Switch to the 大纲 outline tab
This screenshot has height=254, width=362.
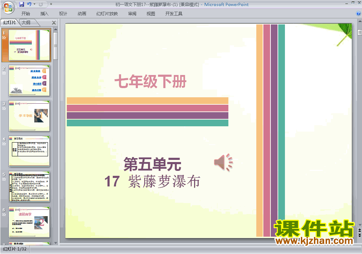[x=26, y=22]
